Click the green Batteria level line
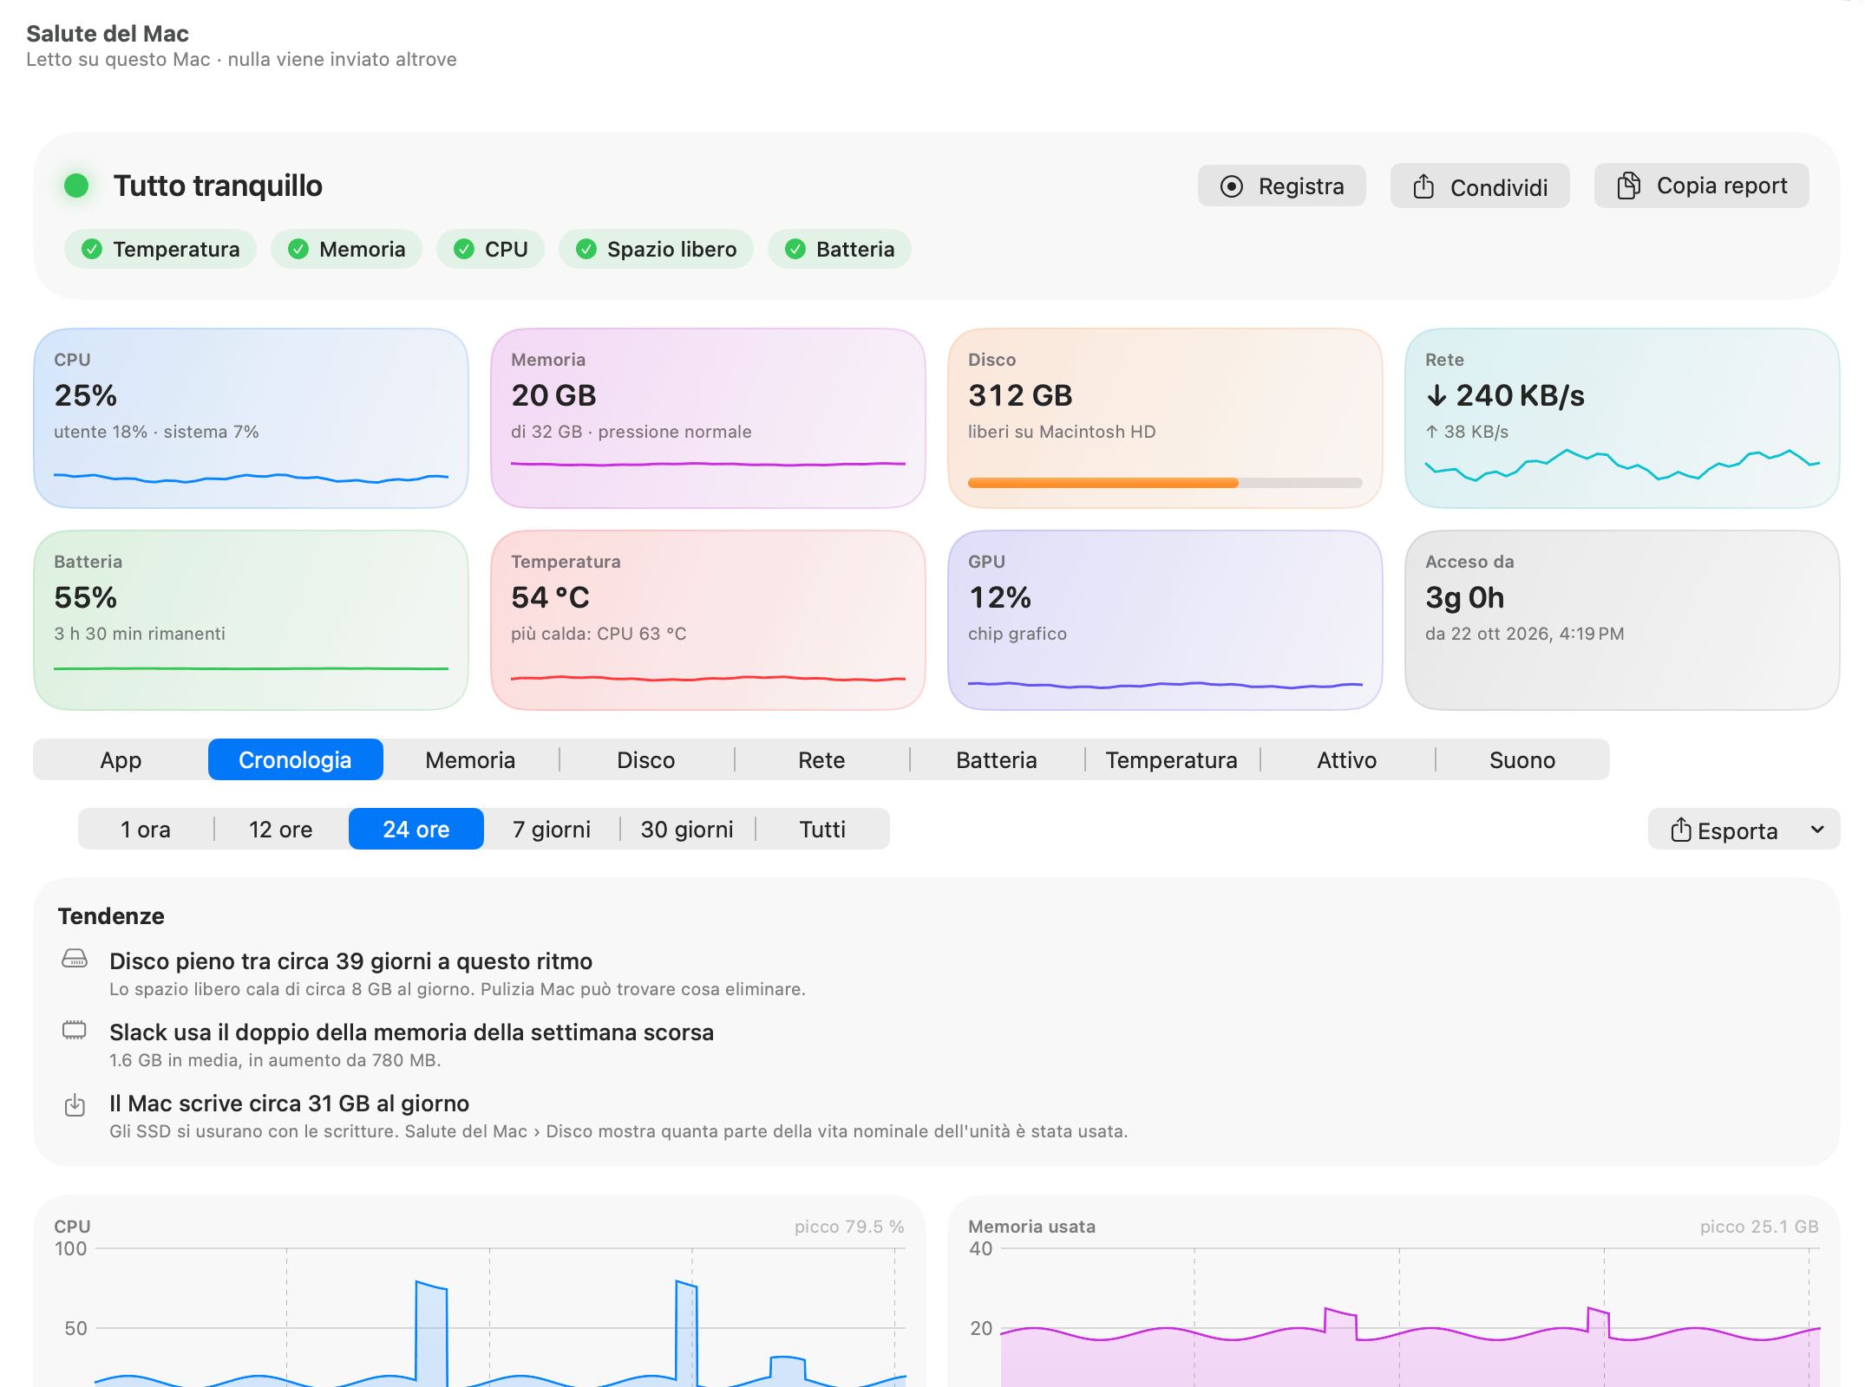 coord(251,668)
